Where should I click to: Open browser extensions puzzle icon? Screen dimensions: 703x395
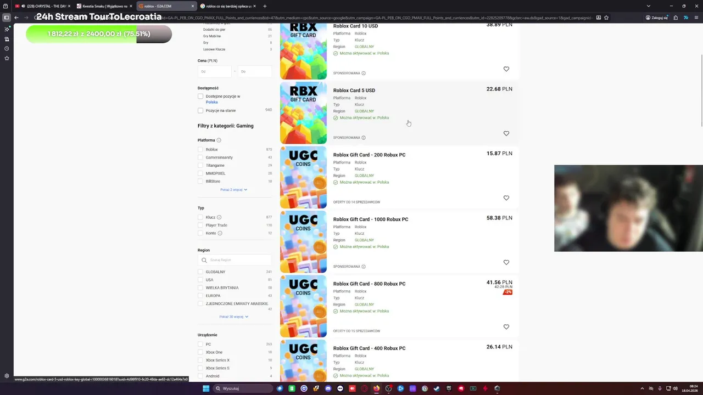(x=676, y=18)
